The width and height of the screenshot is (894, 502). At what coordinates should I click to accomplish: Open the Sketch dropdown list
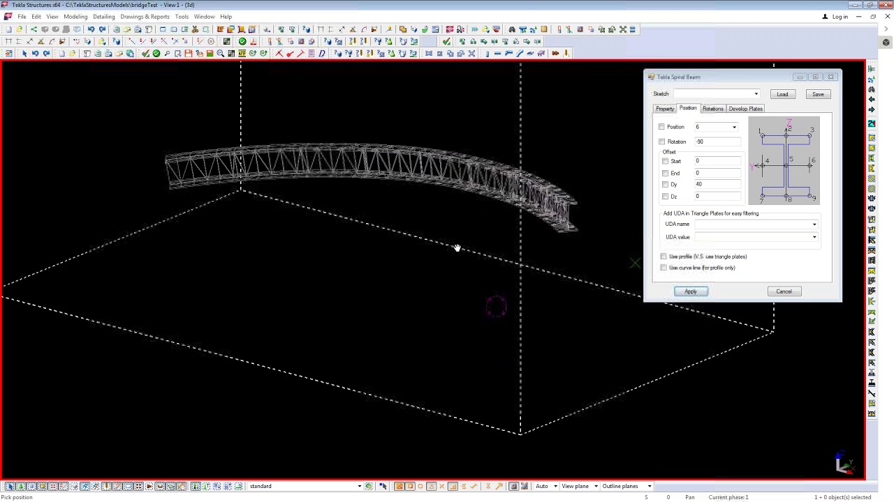point(756,94)
